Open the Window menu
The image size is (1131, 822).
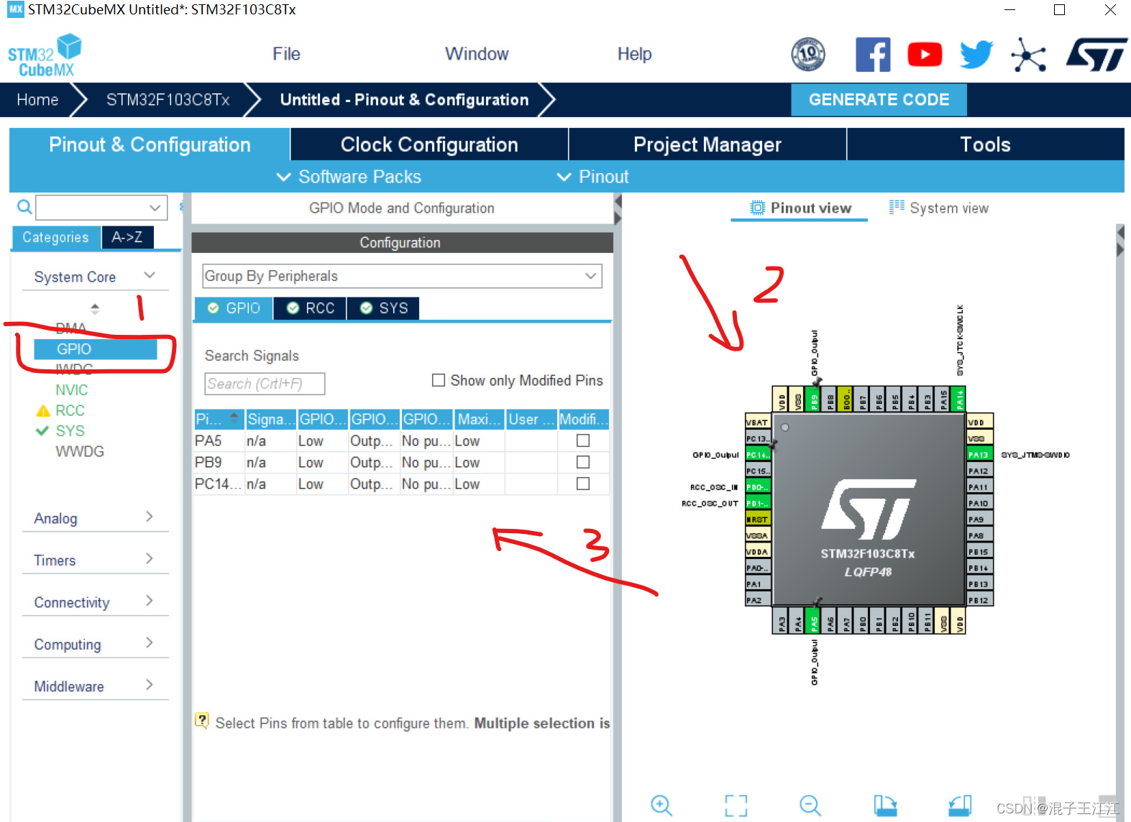point(477,54)
